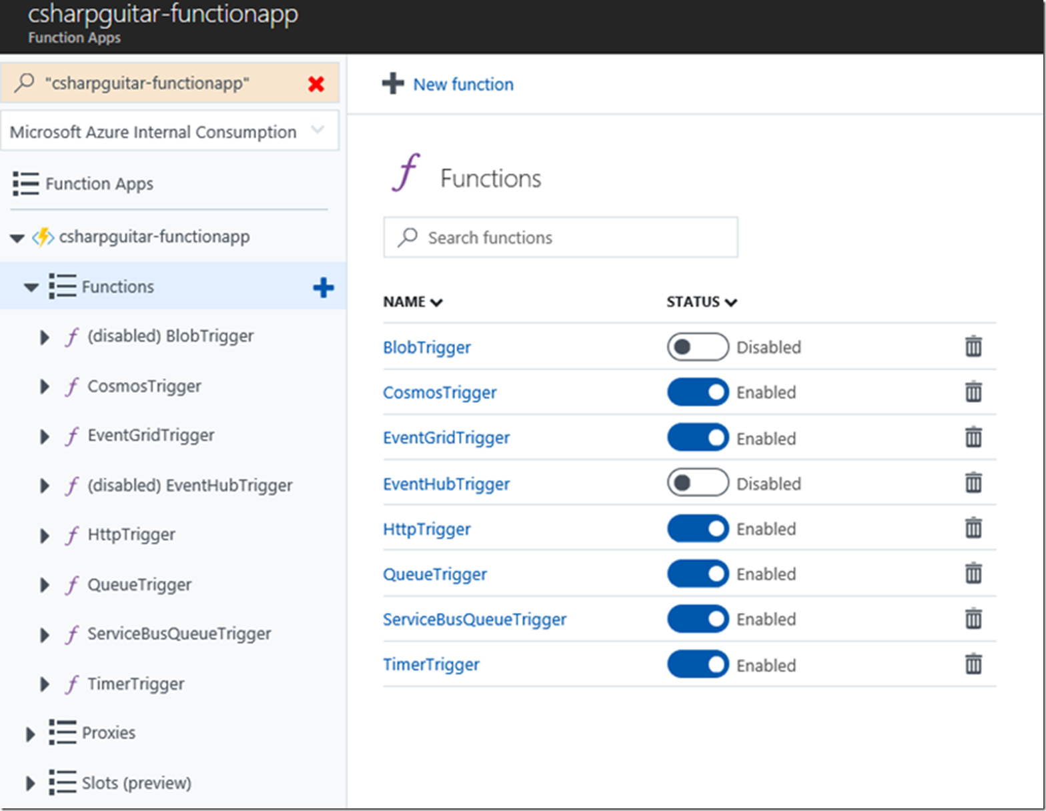Sort the list by STATUS column

(701, 302)
